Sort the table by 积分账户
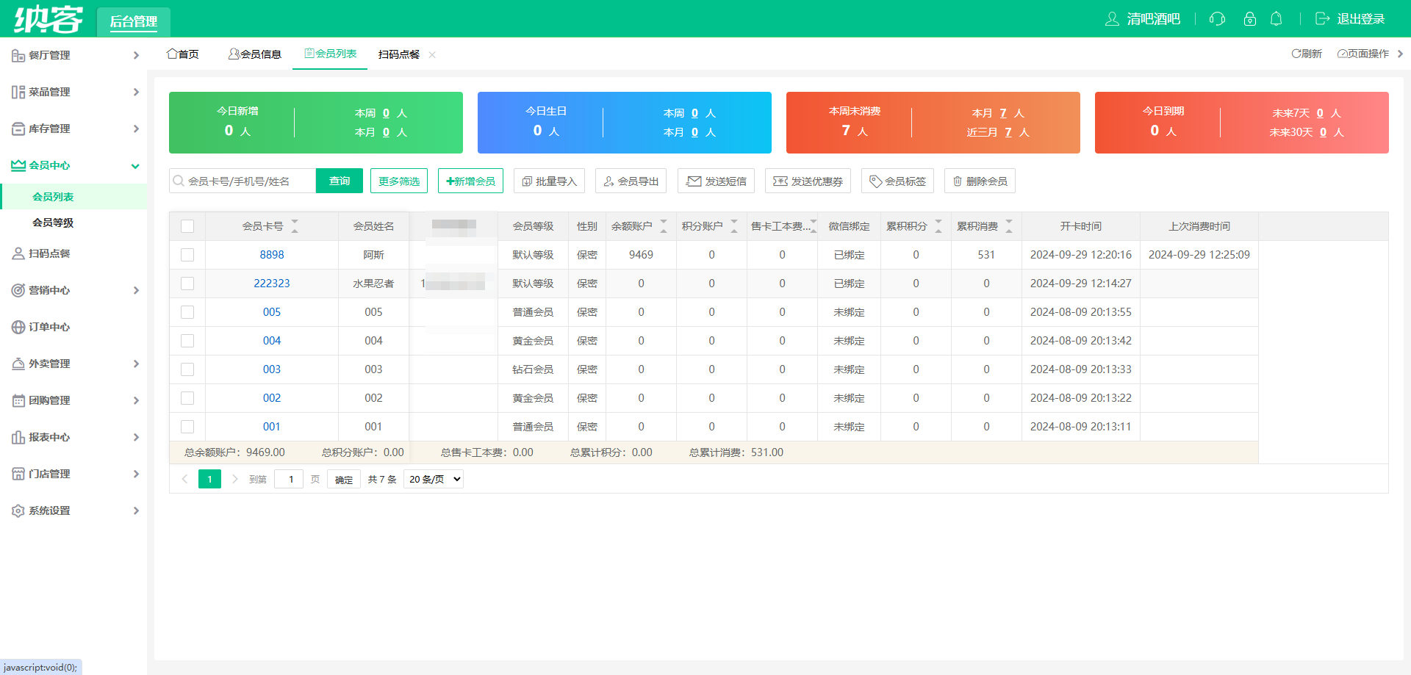Viewport: 1411px width, 675px height. 734,226
